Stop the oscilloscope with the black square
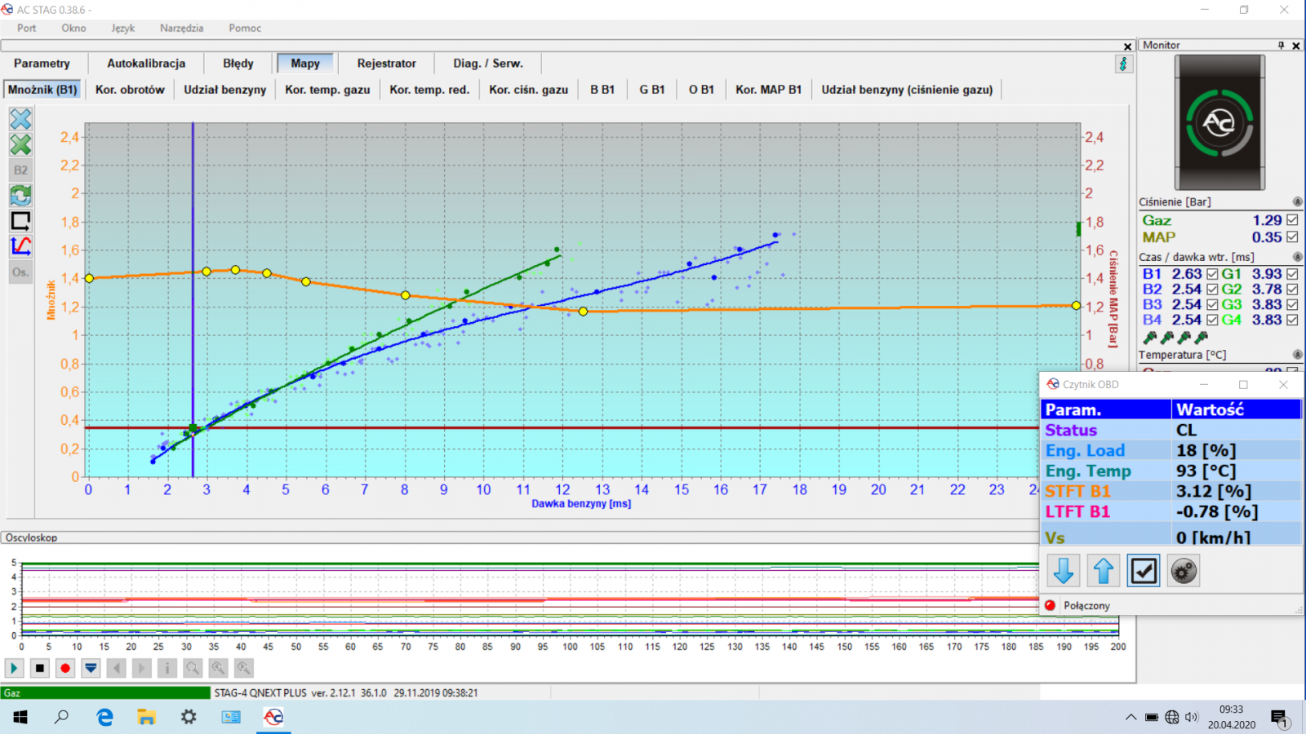Image resolution: width=1306 pixels, height=734 pixels. (39, 668)
